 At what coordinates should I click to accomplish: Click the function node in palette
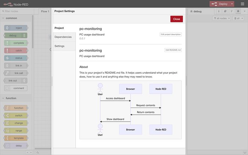pos(16,108)
